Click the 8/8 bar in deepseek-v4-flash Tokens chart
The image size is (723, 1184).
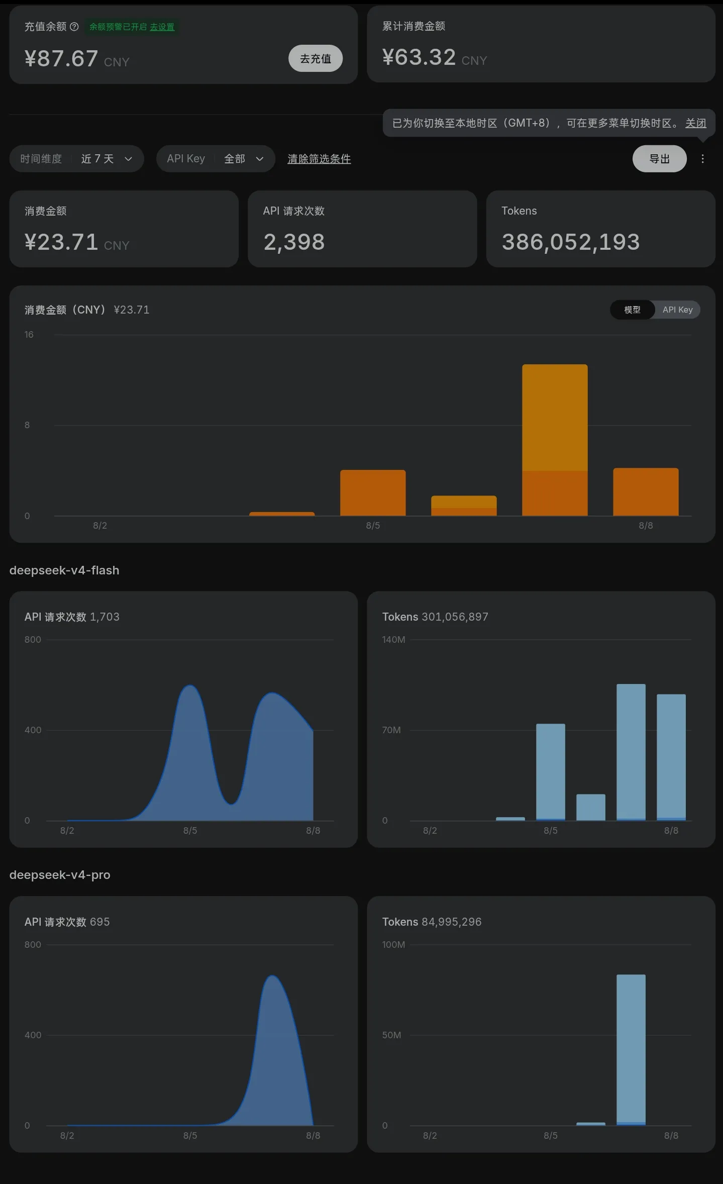671,757
